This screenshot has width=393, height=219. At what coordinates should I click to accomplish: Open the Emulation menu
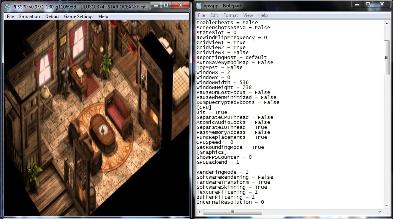click(x=30, y=16)
